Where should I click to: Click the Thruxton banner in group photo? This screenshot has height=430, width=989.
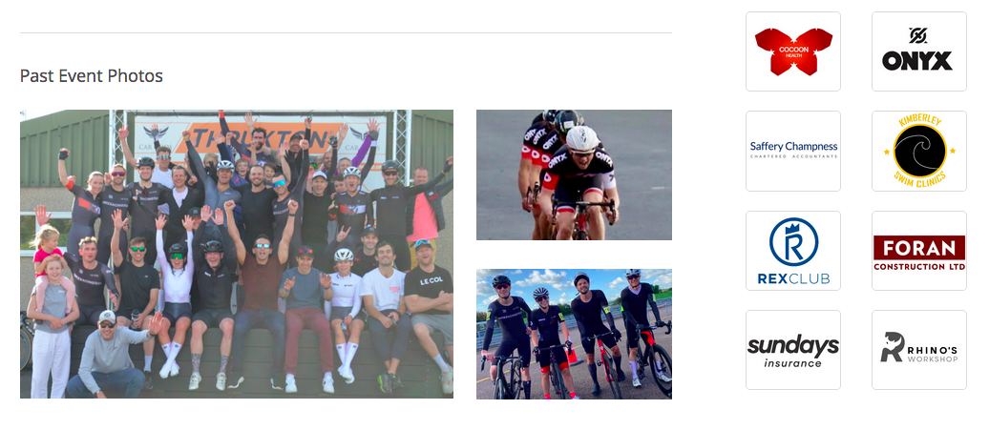pyautogui.click(x=260, y=136)
